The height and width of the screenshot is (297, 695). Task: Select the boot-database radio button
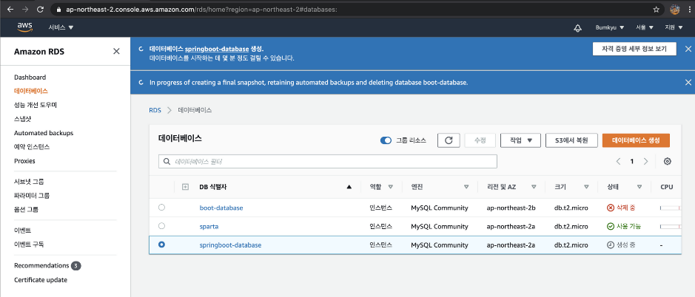coord(162,207)
